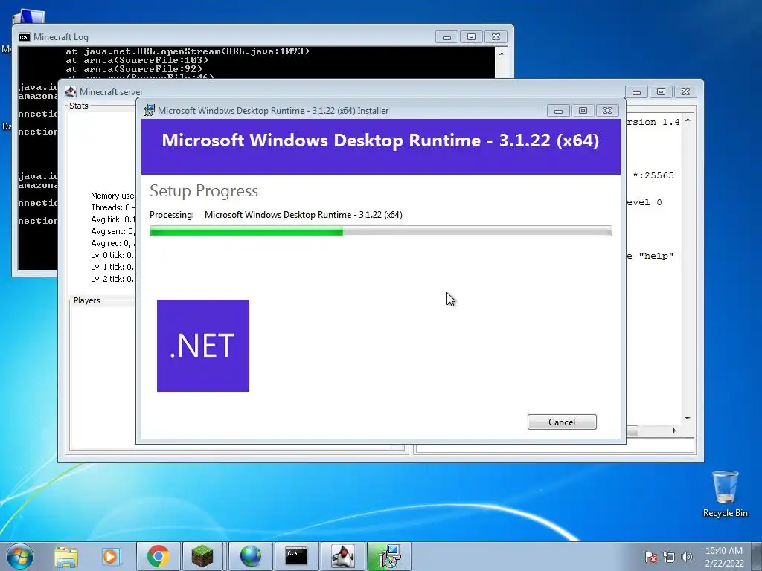This screenshot has height=571, width=762.
Task: Click Minecraft server horizontal scroll-right arrow
Action: tap(674, 430)
